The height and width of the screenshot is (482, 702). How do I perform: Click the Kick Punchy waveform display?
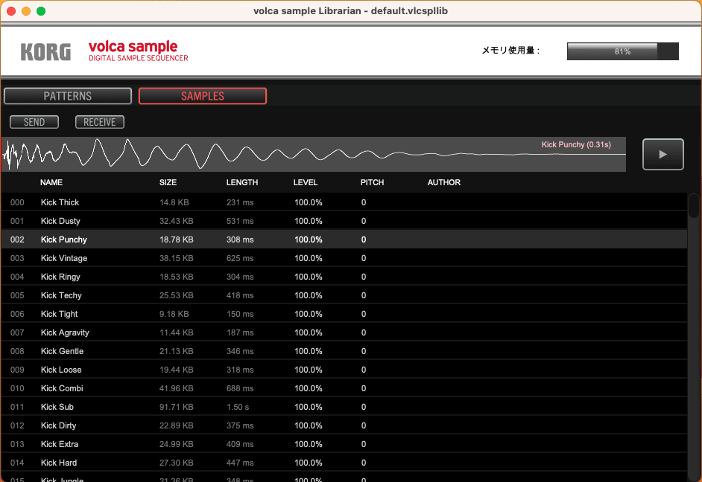(314, 154)
